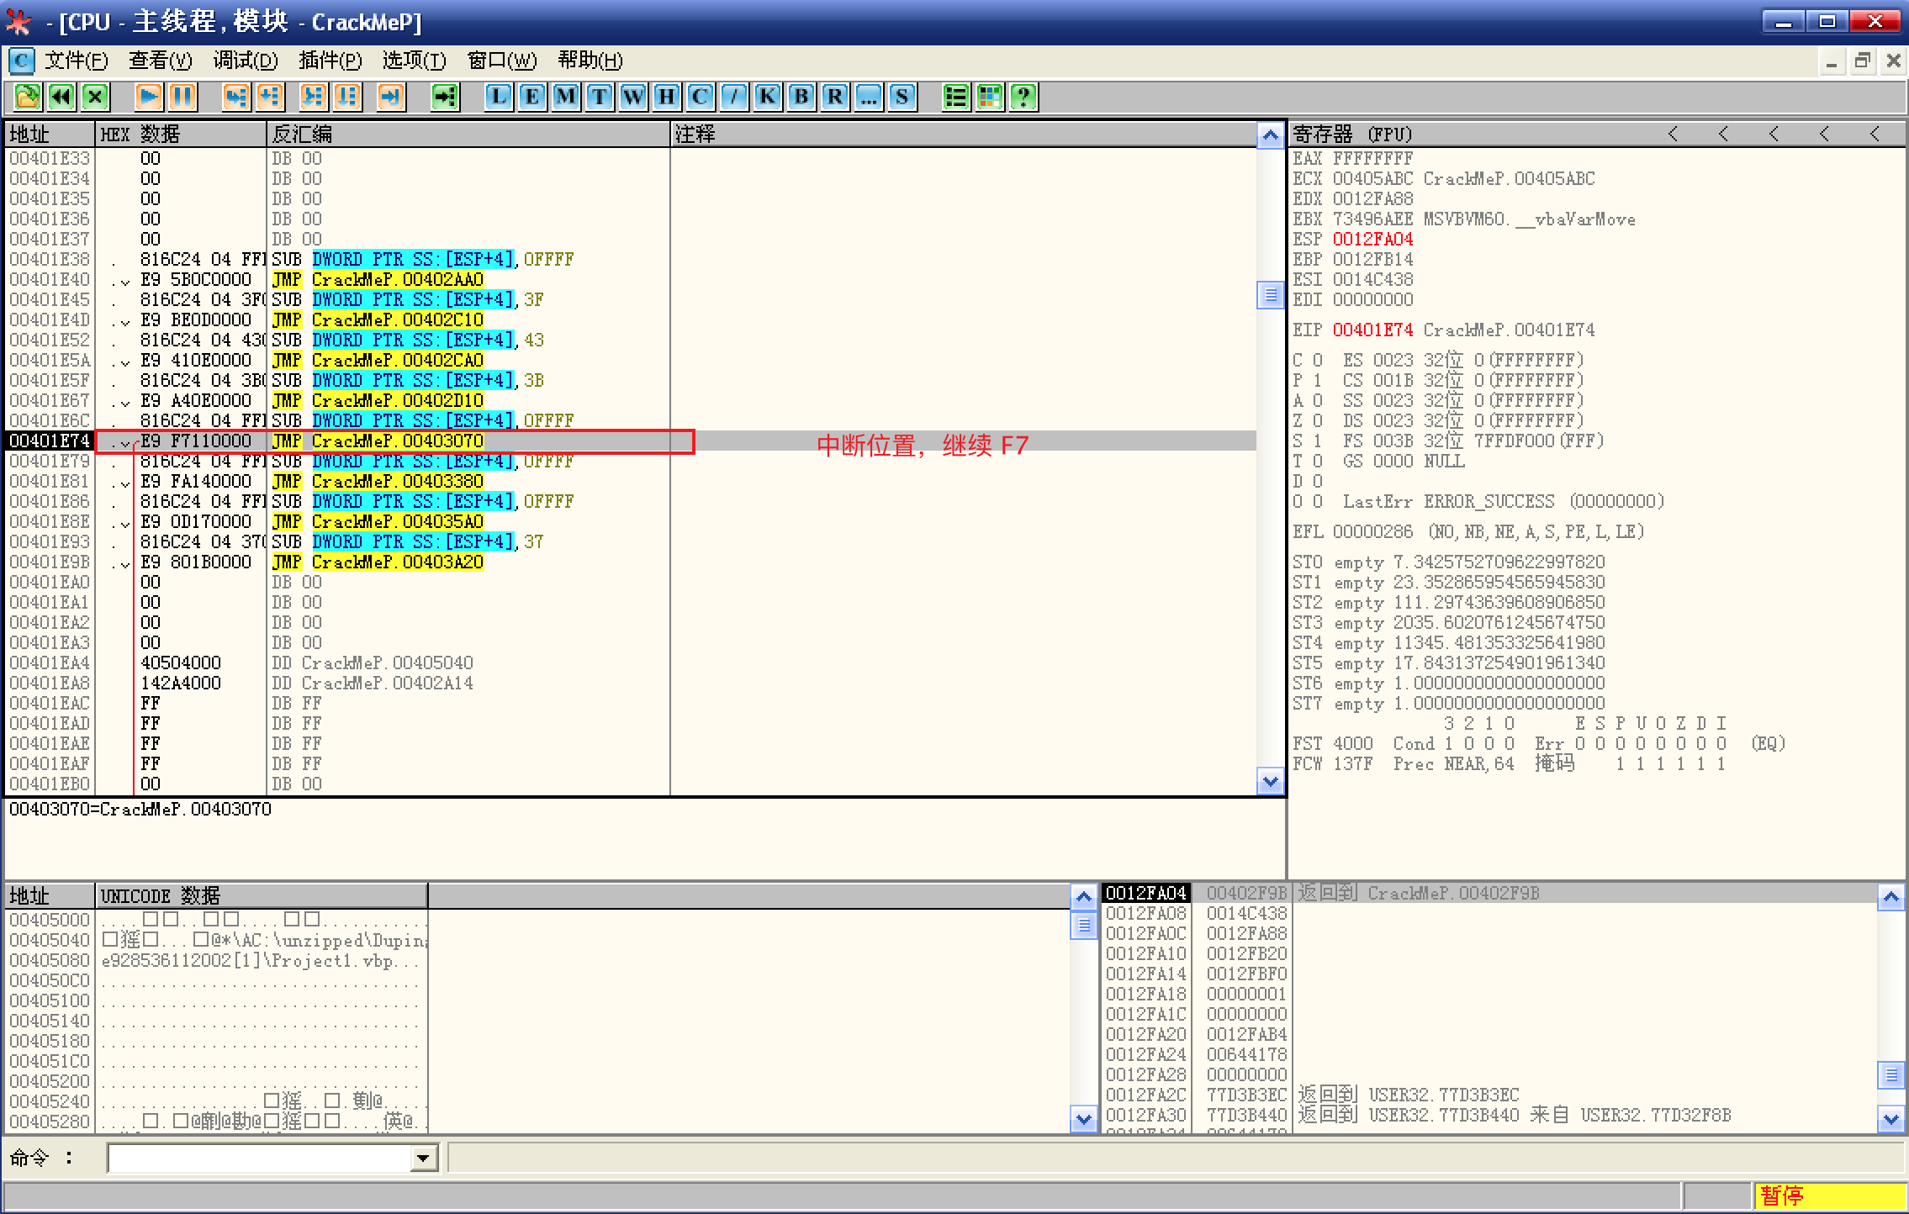Click the Pause execution icon
This screenshot has height=1214, width=1909.
pyautogui.click(x=182, y=97)
